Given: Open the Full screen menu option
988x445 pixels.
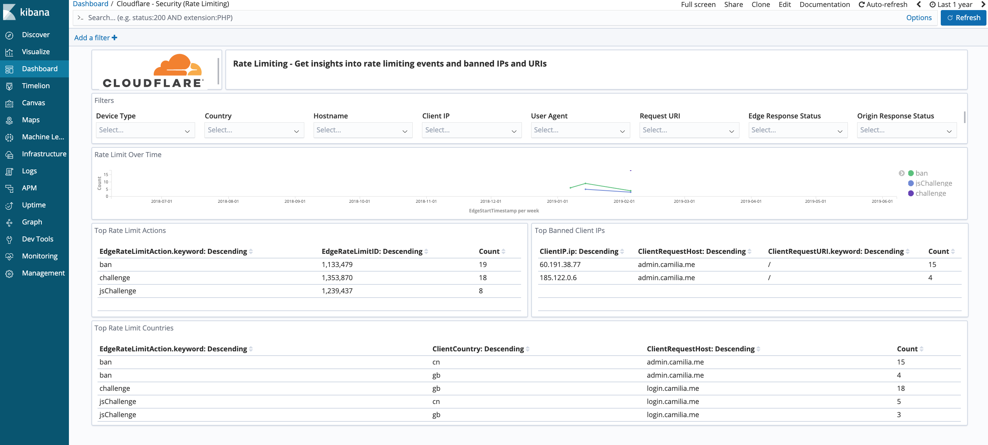Looking at the screenshot, I should [x=698, y=4].
